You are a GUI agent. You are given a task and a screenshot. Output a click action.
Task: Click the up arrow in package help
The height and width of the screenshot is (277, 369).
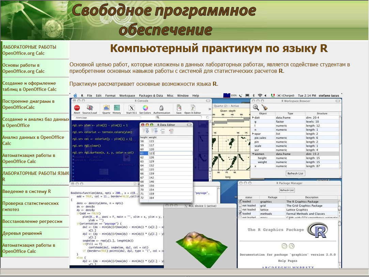(292, 246)
